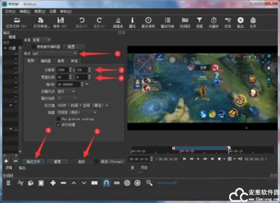Toggle scrub while dragging icon

tap(117, 183)
